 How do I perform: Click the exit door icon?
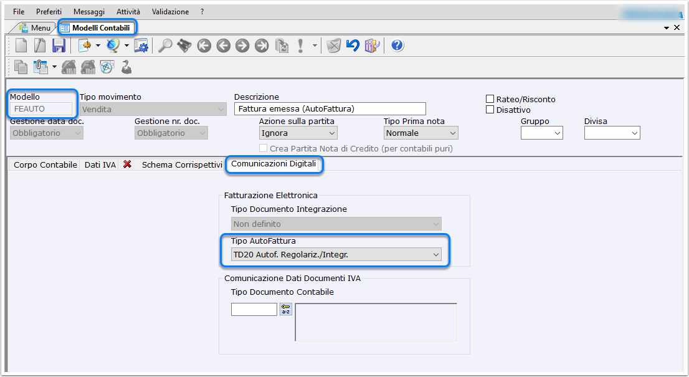tap(372, 45)
